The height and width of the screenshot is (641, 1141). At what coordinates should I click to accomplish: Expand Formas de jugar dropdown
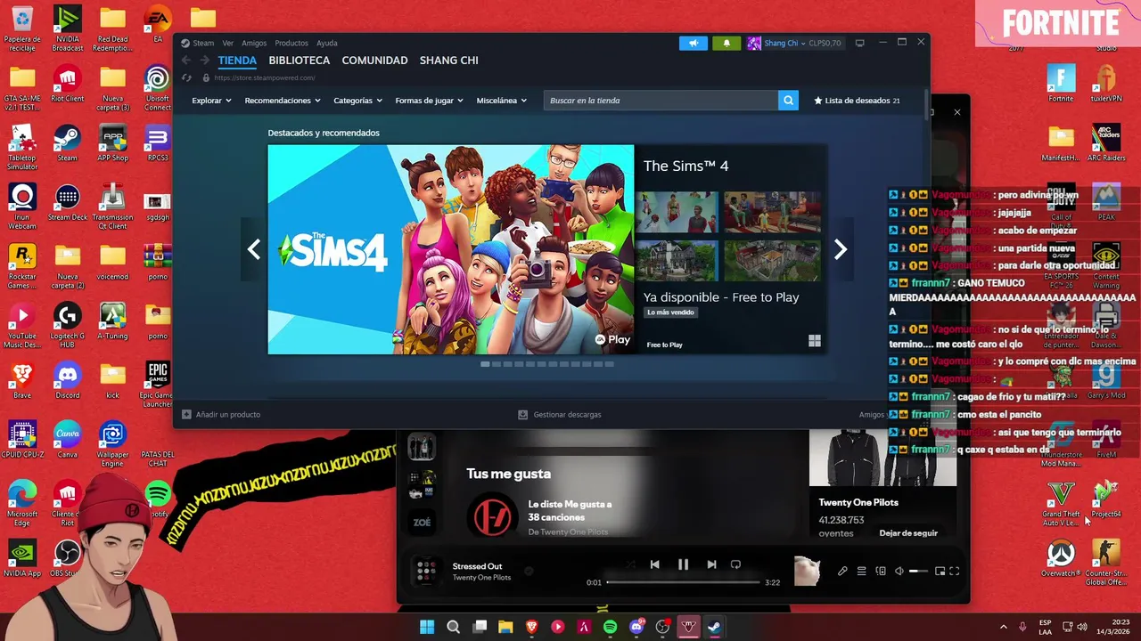click(429, 101)
